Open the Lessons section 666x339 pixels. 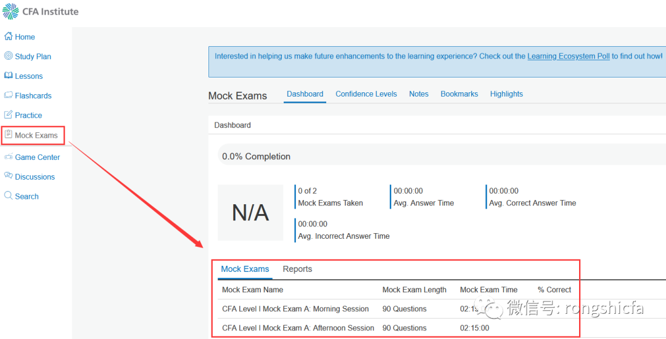tap(28, 76)
